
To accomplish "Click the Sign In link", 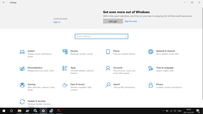I will (57, 22).
